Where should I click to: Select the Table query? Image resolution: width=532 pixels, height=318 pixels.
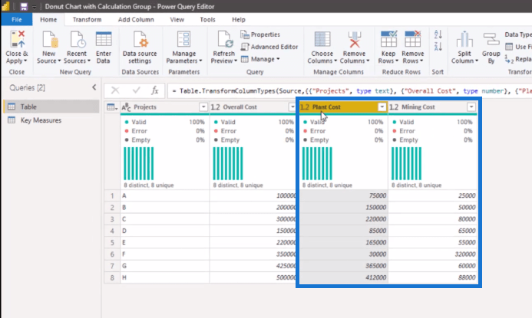(51, 107)
